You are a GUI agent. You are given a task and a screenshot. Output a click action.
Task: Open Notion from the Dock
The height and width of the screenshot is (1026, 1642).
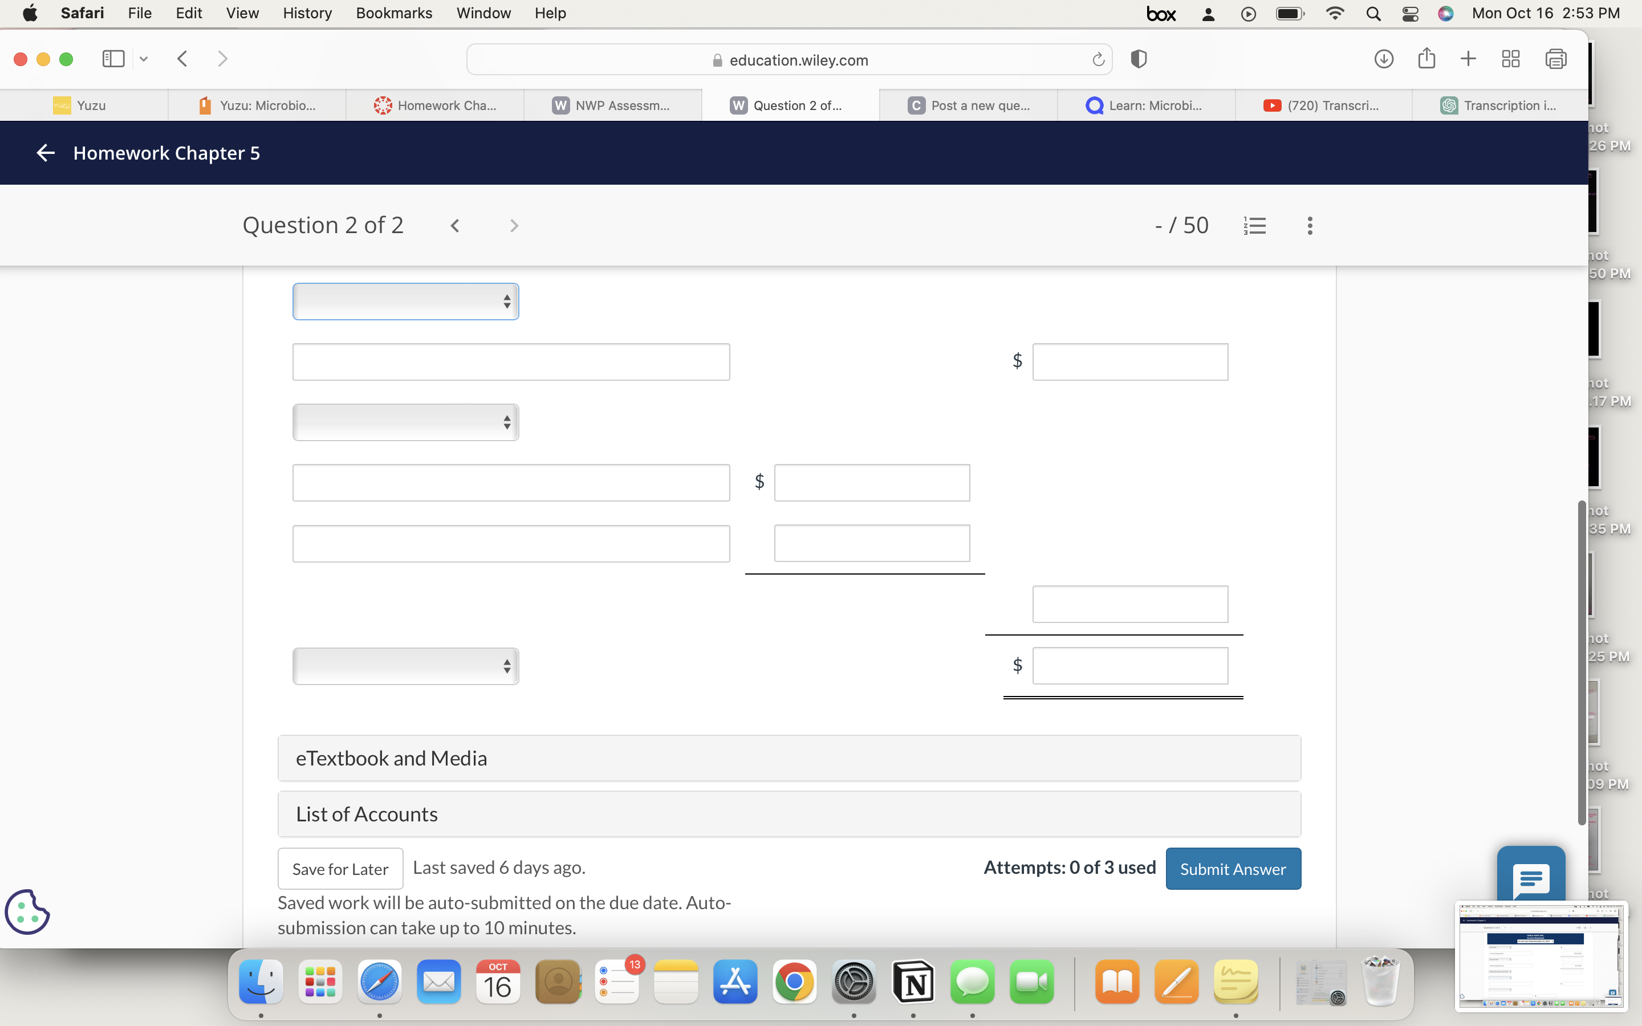click(x=914, y=982)
